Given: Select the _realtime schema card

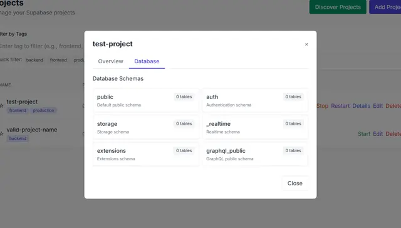Looking at the screenshot, I should 255,127.
